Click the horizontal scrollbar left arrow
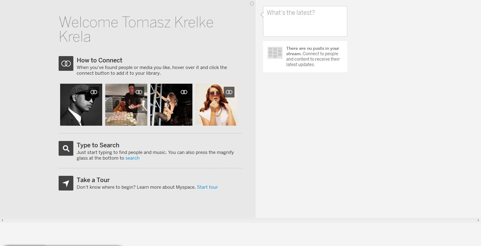Image resolution: width=481 pixels, height=246 pixels. pos(2,220)
